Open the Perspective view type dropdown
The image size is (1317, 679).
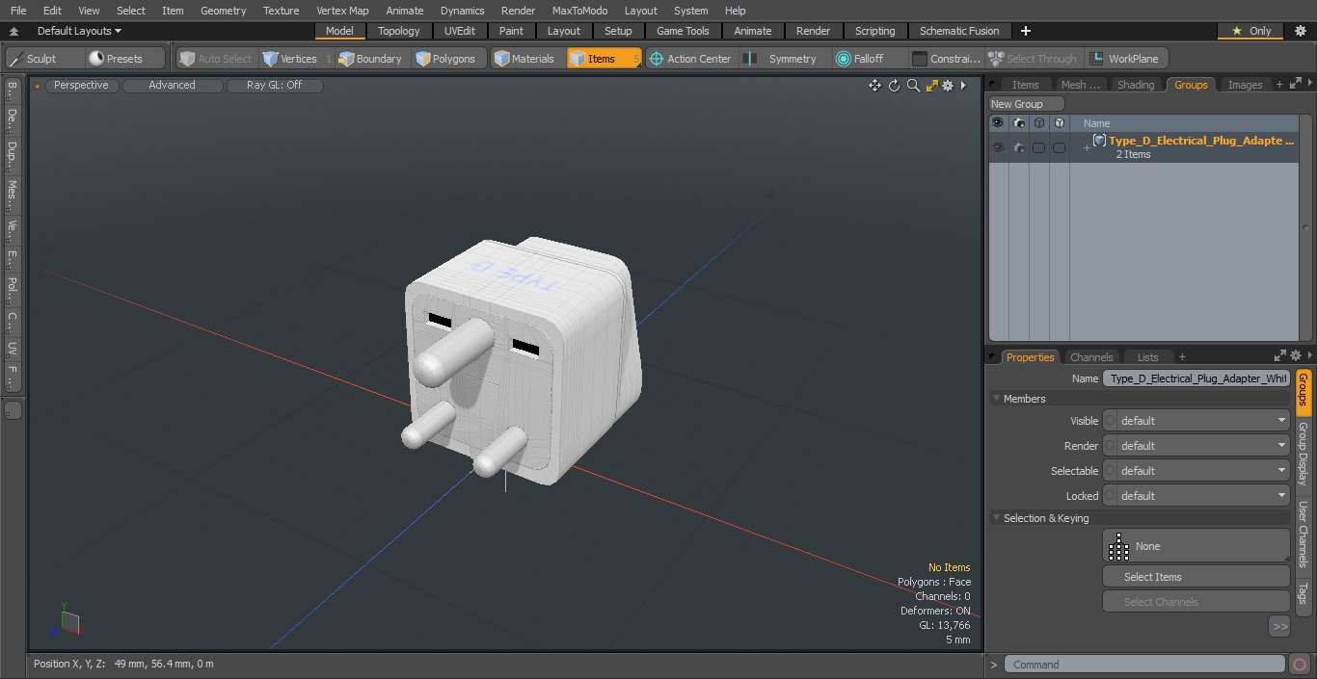pos(81,86)
